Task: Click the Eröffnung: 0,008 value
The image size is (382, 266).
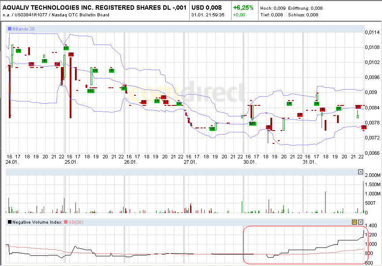Action: coord(305,8)
